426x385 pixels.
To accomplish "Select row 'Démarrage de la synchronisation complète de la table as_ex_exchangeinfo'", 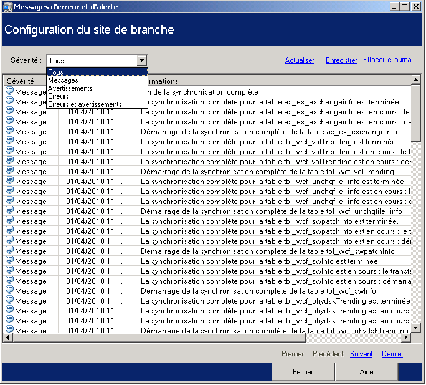I will [x=207, y=132].
